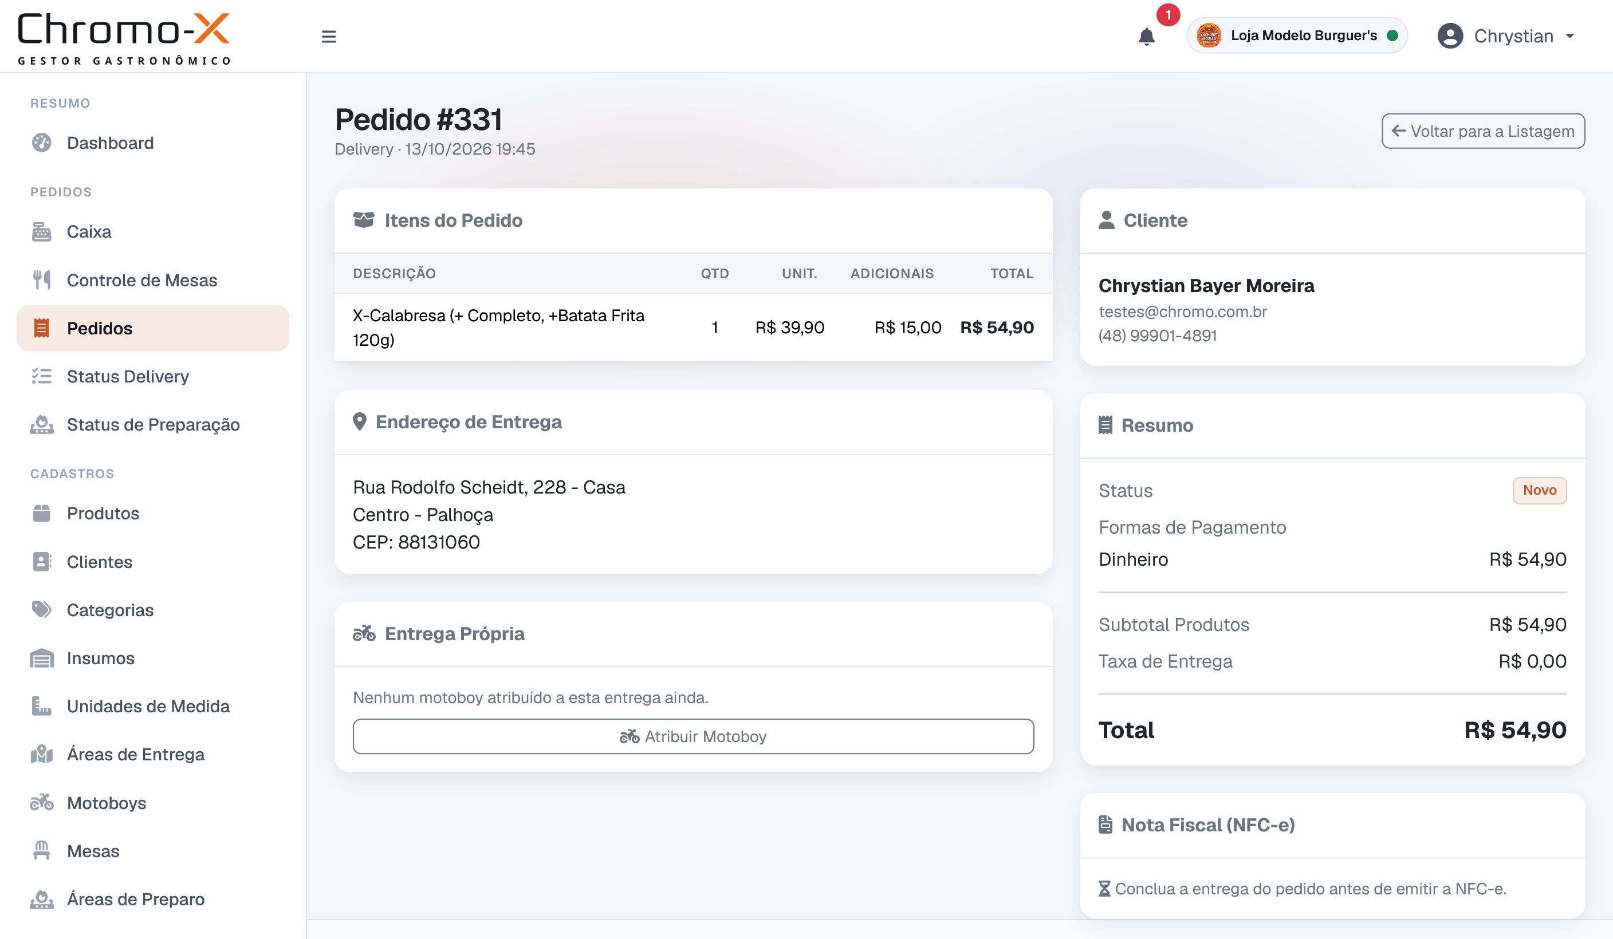Open Categorias in sidebar

coord(152,610)
